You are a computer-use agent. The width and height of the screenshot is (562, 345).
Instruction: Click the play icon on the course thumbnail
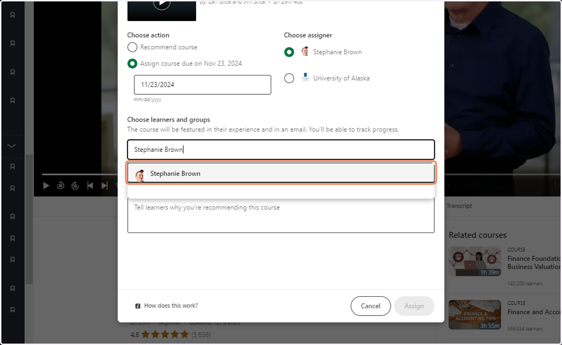point(162,4)
